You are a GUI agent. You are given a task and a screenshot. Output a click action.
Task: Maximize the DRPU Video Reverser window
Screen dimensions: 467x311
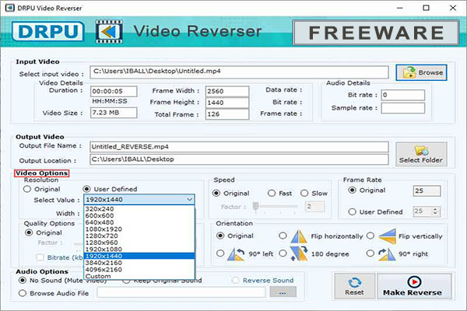tap(427, 8)
